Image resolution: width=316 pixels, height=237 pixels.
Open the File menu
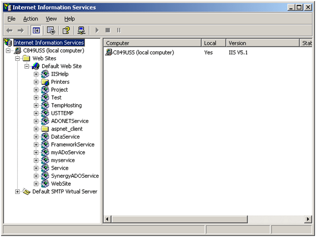(11, 19)
